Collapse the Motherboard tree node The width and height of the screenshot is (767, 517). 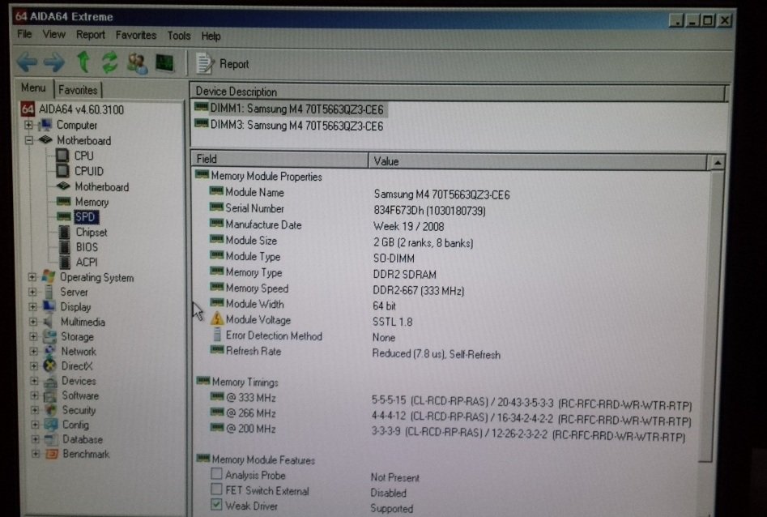29,140
